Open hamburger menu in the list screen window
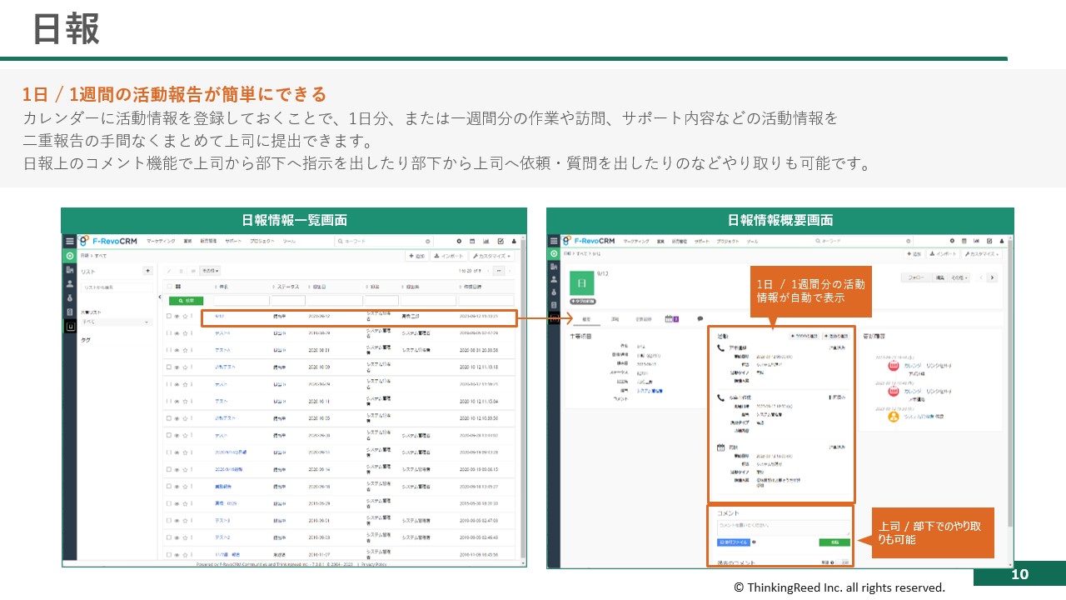 tap(70, 241)
